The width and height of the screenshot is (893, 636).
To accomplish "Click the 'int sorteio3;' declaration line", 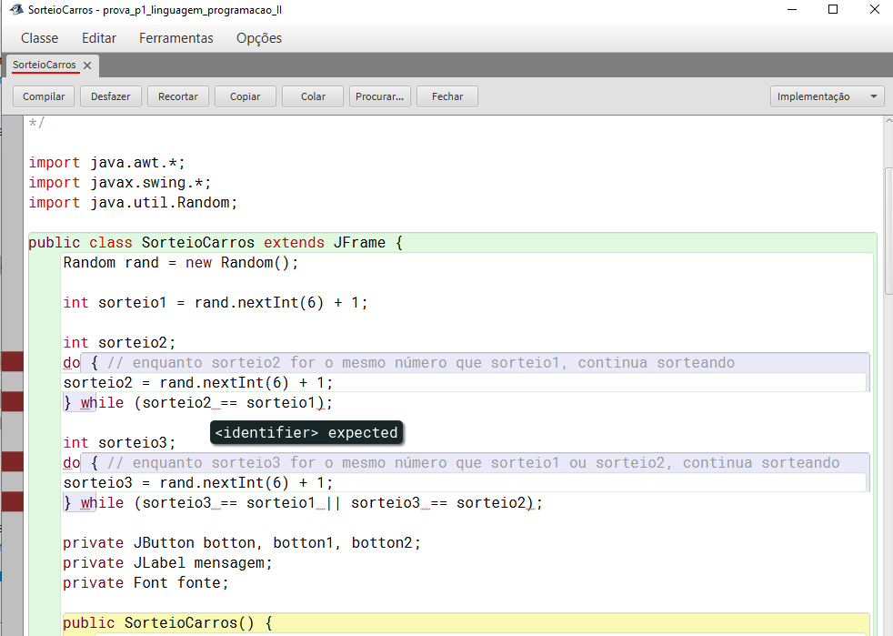I will [x=120, y=443].
